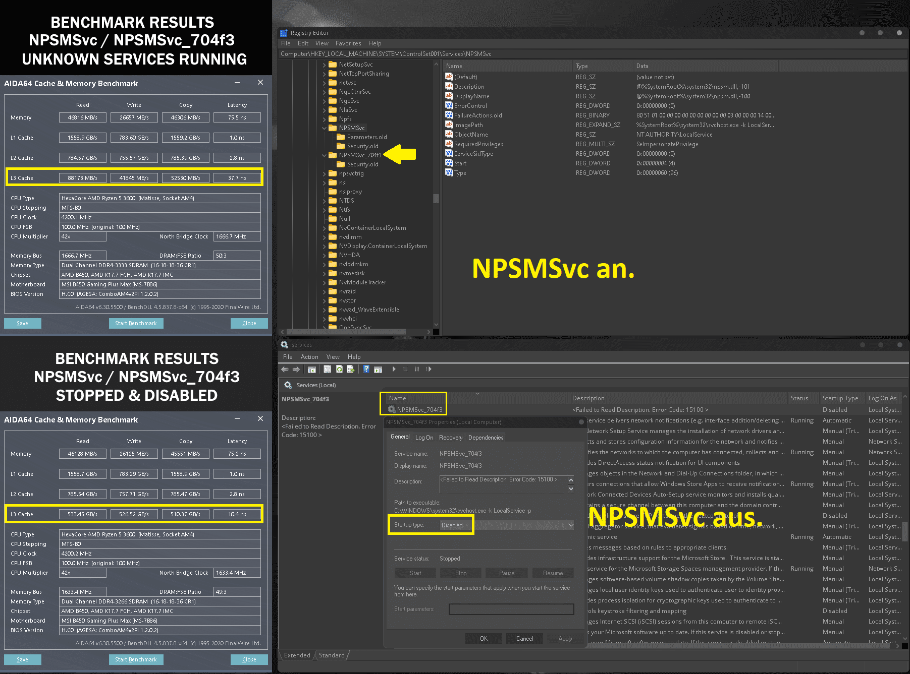The width and height of the screenshot is (910, 674).
Task: Expand the NetSetupSvc registry key
Action: [x=324, y=65]
